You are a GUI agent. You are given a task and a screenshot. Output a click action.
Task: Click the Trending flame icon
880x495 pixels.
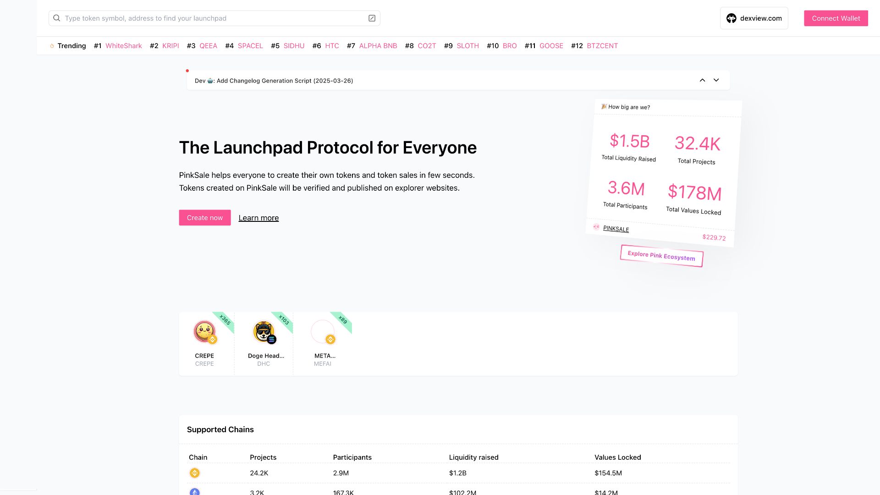(52, 46)
